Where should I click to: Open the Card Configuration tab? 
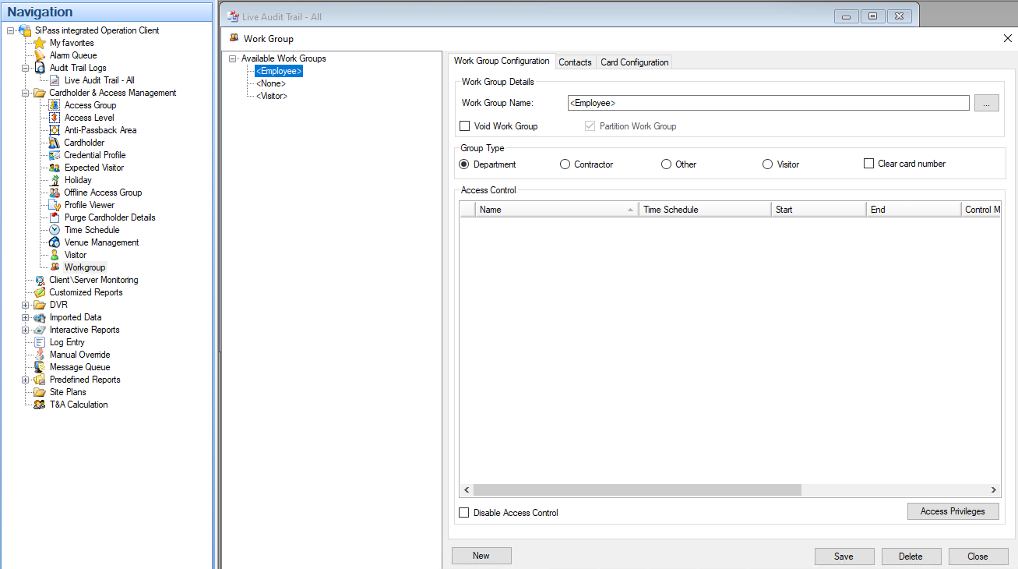pos(634,62)
